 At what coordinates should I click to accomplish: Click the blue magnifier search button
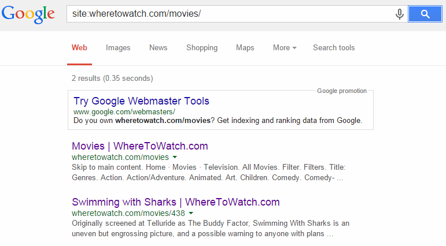(x=425, y=14)
